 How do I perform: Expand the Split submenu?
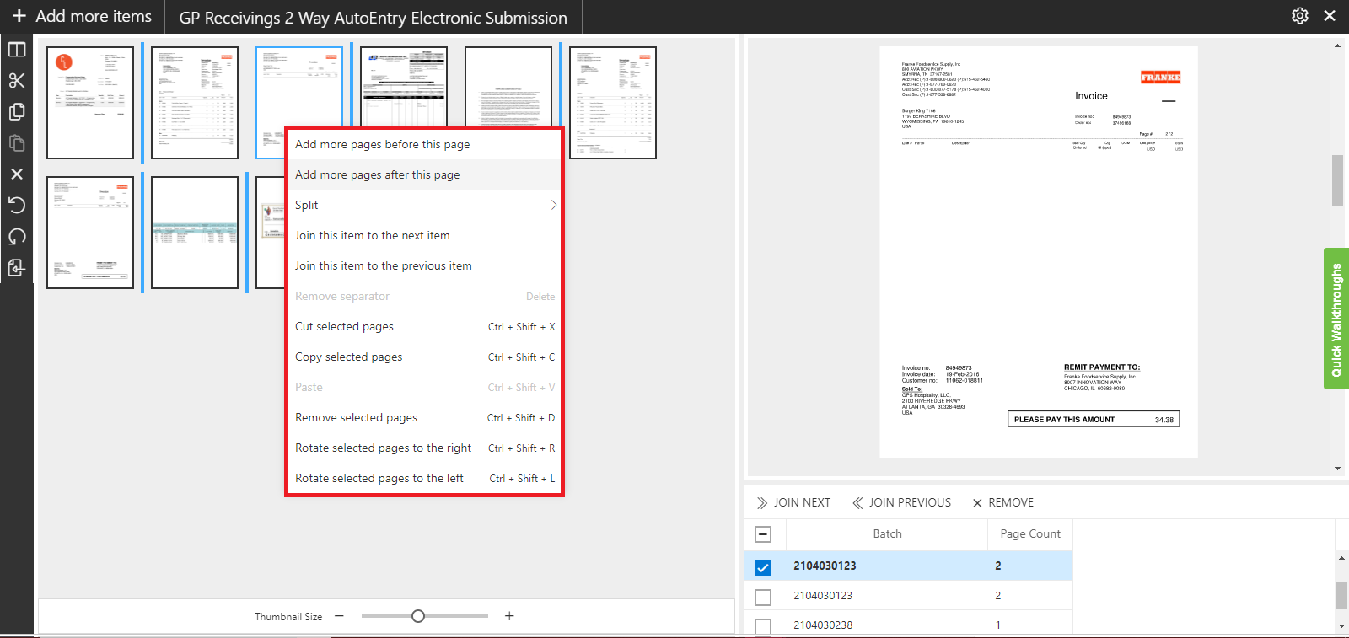[424, 205]
